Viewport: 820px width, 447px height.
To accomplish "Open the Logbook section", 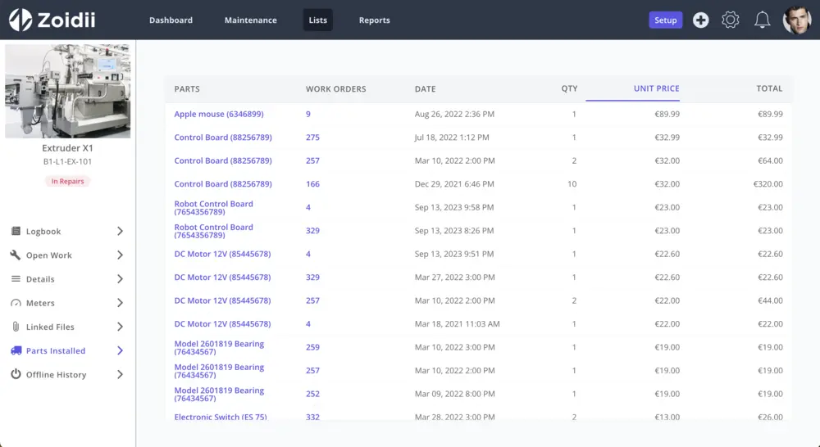I will tap(67, 231).
